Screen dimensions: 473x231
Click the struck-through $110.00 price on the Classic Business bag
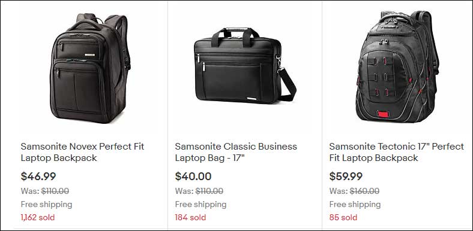(x=209, y=191)
